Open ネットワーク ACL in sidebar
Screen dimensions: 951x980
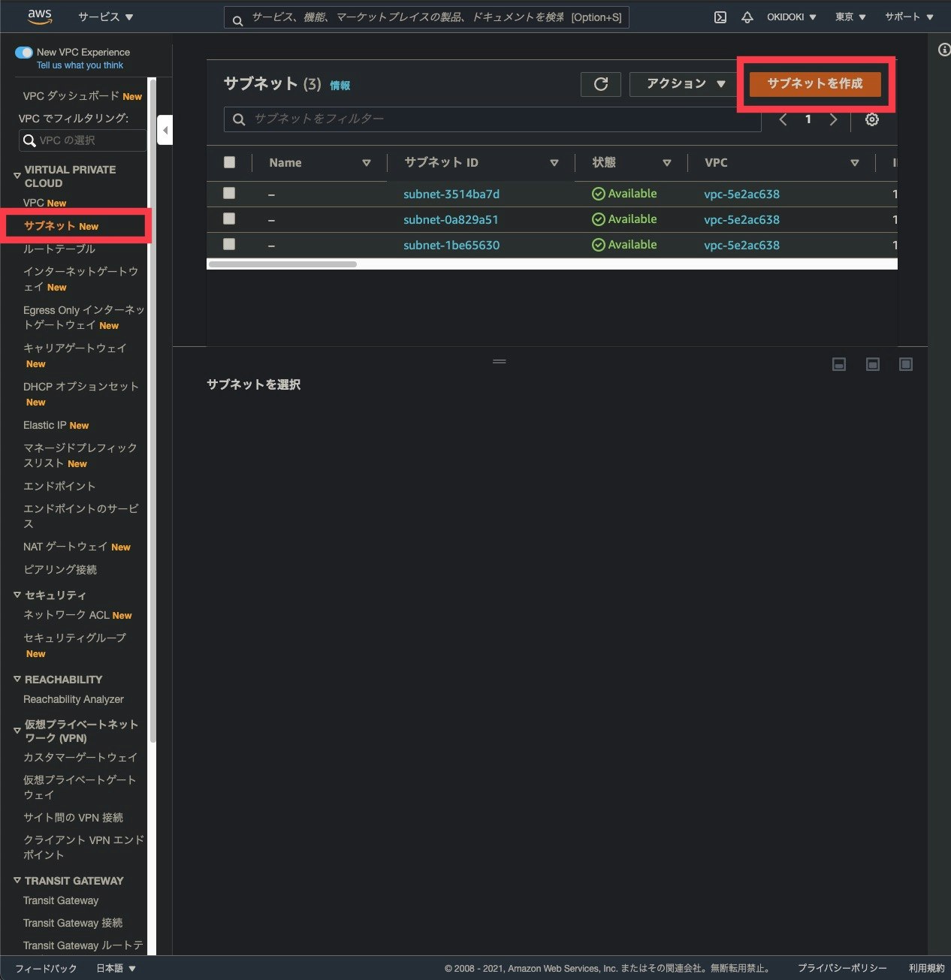pyautogui.click(x=66, y=614)
